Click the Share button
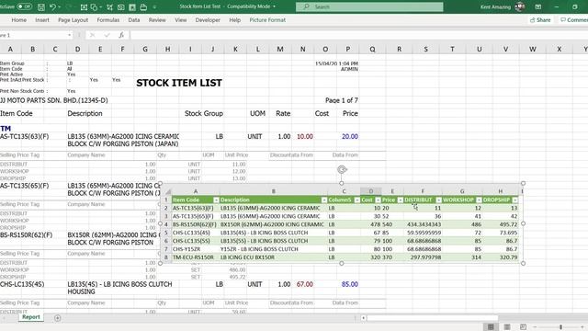588x331 pixels. pos(540,20)
